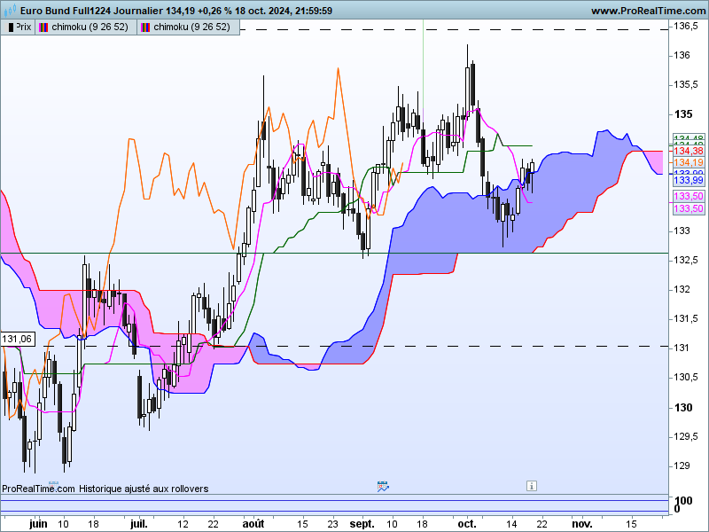Click the first chimoku colored-bars icon
Screen dimensions: 709x532
click(43, 27)
